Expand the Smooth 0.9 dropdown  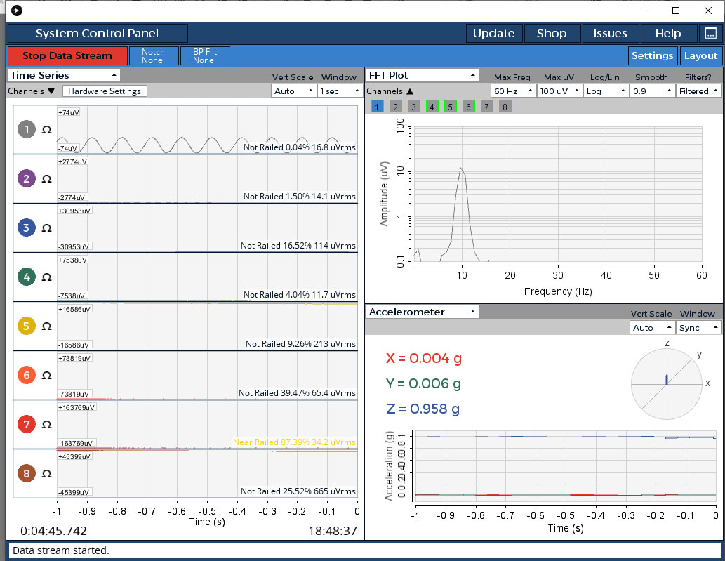coord(651,91)
